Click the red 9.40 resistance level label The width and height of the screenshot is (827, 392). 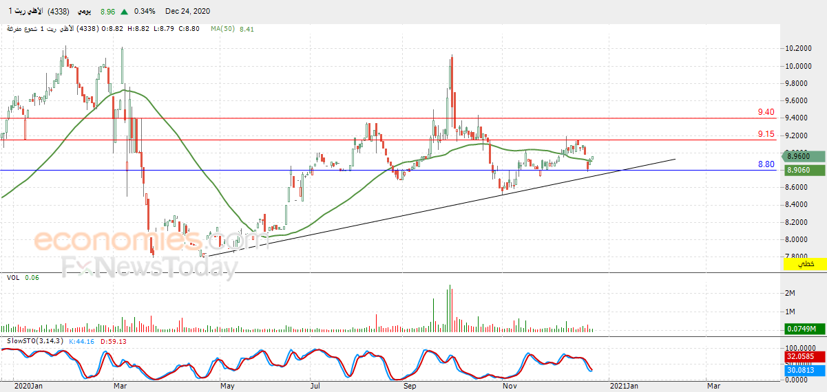(766, 112)
